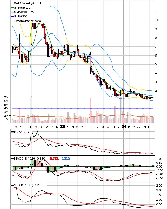Viewport: 167px width, 209px height.
Task: Click the green SMA(8) legend swatch
Action: click(x=12, y=8)
